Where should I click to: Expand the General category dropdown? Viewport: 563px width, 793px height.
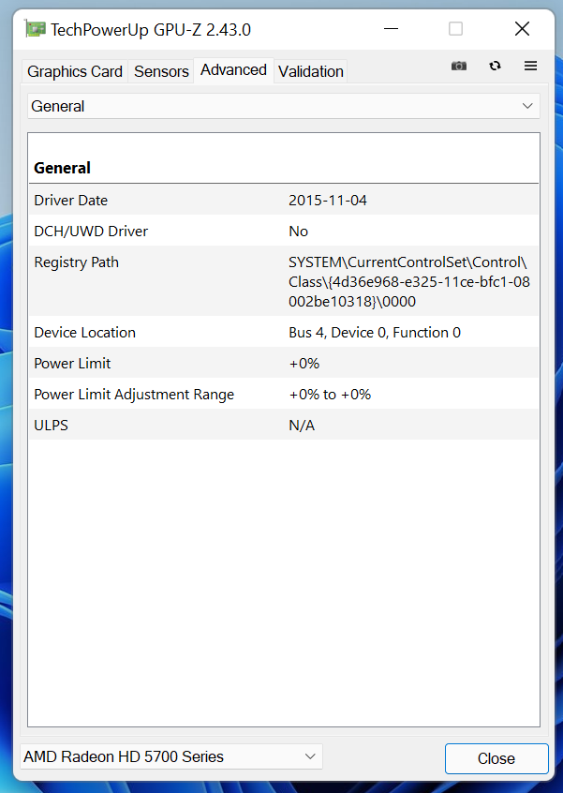coord(284,106)
